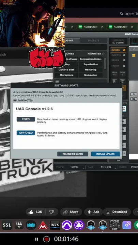Open UAD Console faders dock icon
The height and width of the screenshot is (245, 138).
coord(103,225)
